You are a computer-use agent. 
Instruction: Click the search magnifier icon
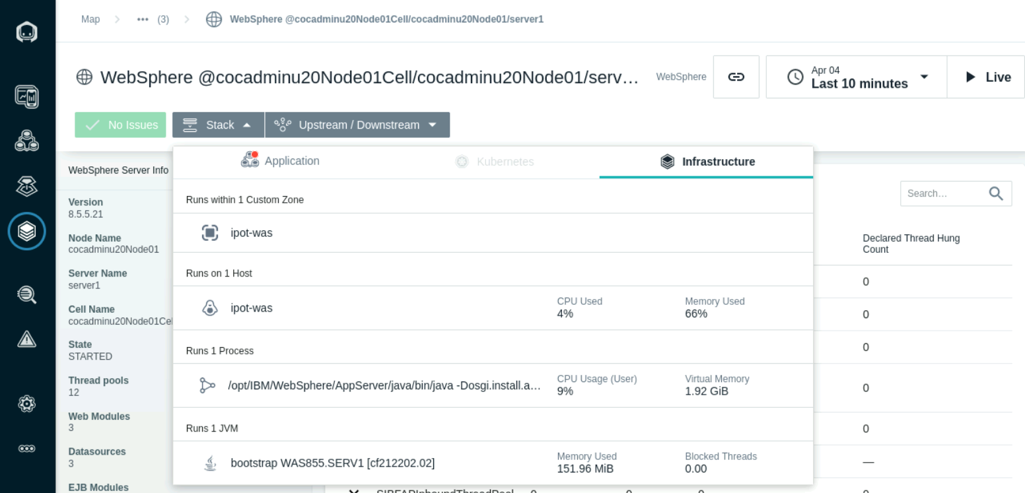click(996, 193)
